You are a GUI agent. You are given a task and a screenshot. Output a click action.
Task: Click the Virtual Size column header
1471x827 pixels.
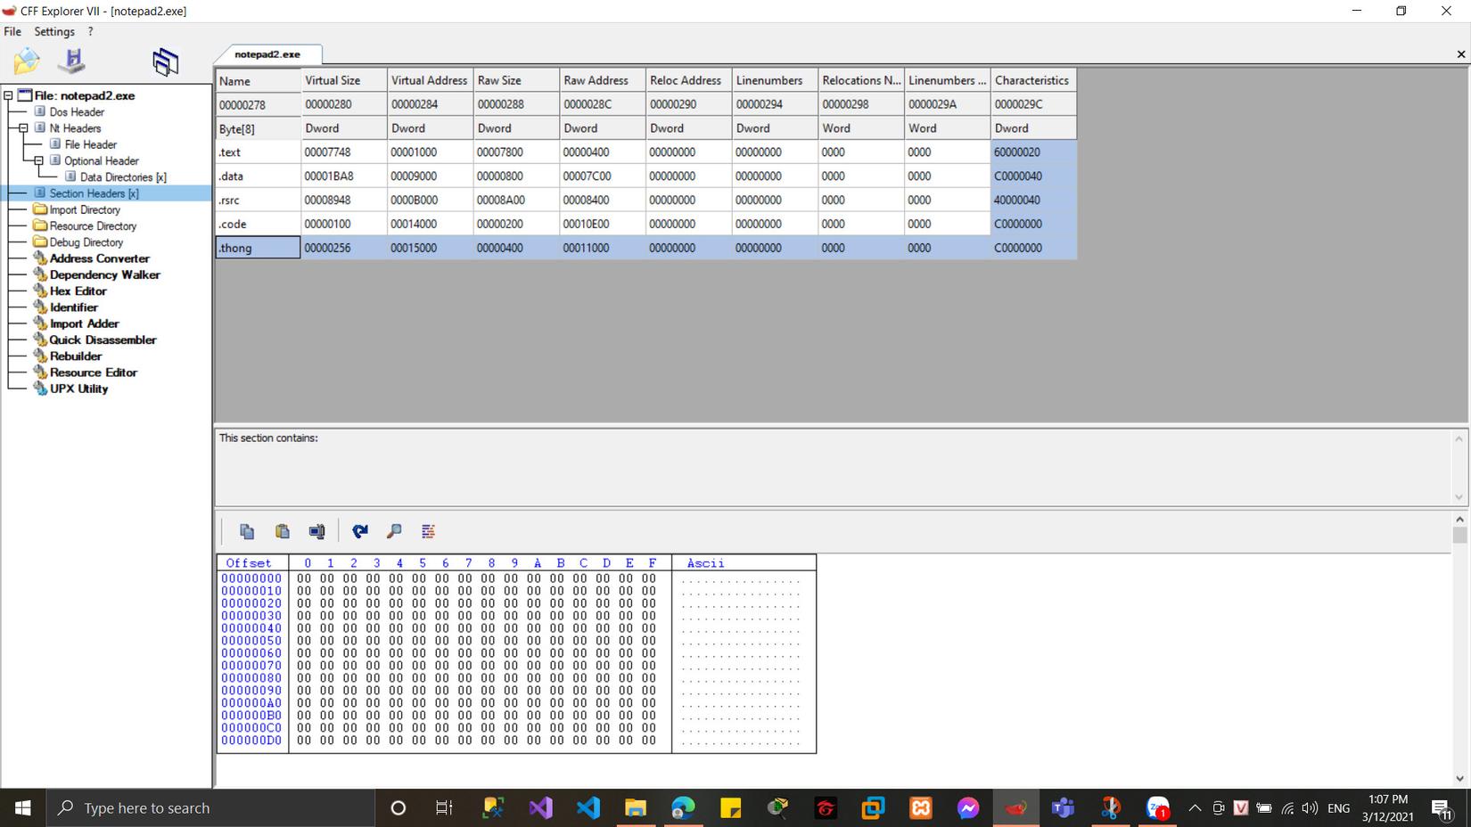344,80
